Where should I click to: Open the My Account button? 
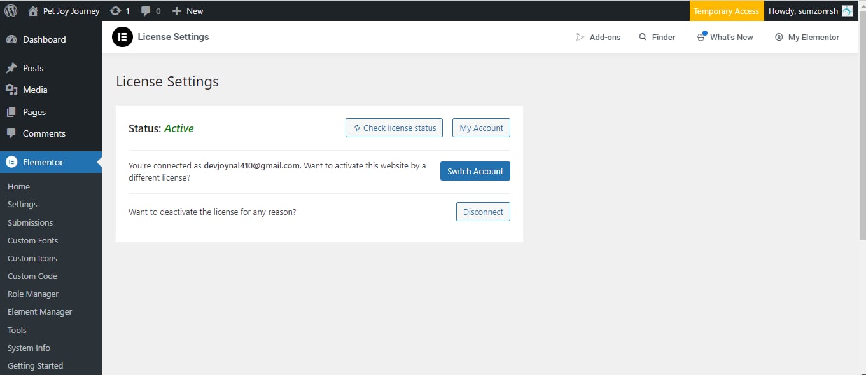[x=481, y=128]
